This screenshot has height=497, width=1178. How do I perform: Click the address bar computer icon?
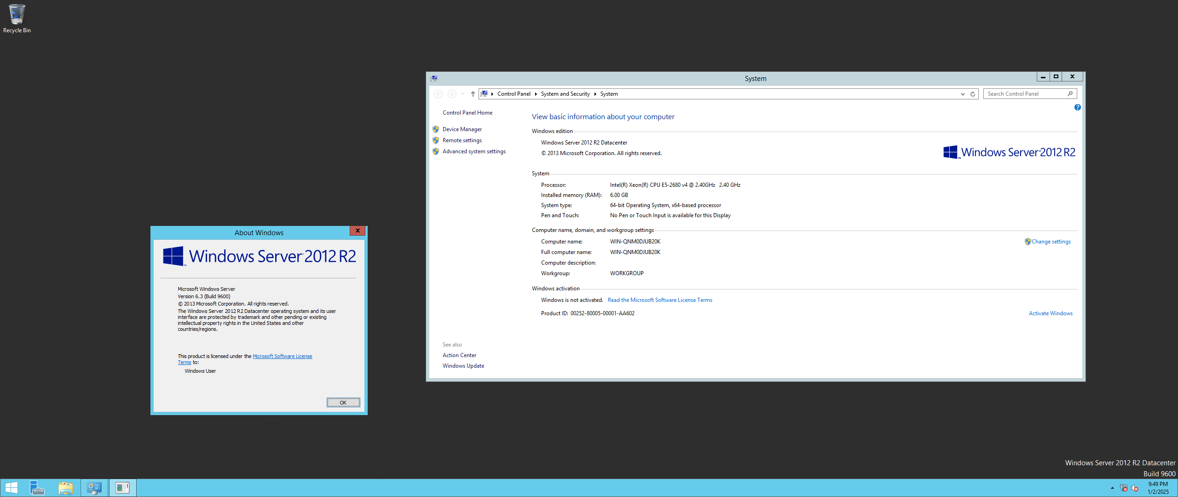484,93
